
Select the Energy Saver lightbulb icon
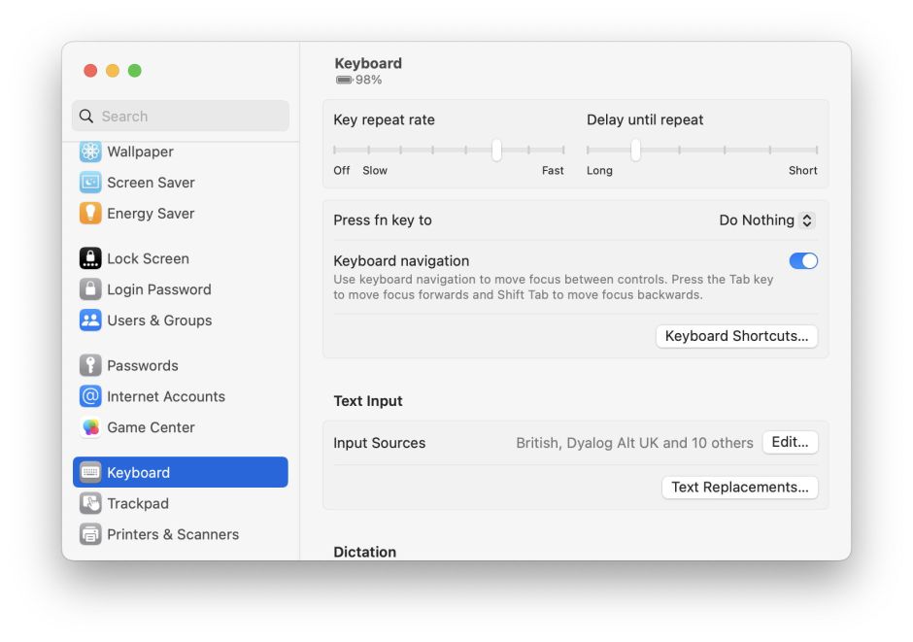click(x=90, y=214)
